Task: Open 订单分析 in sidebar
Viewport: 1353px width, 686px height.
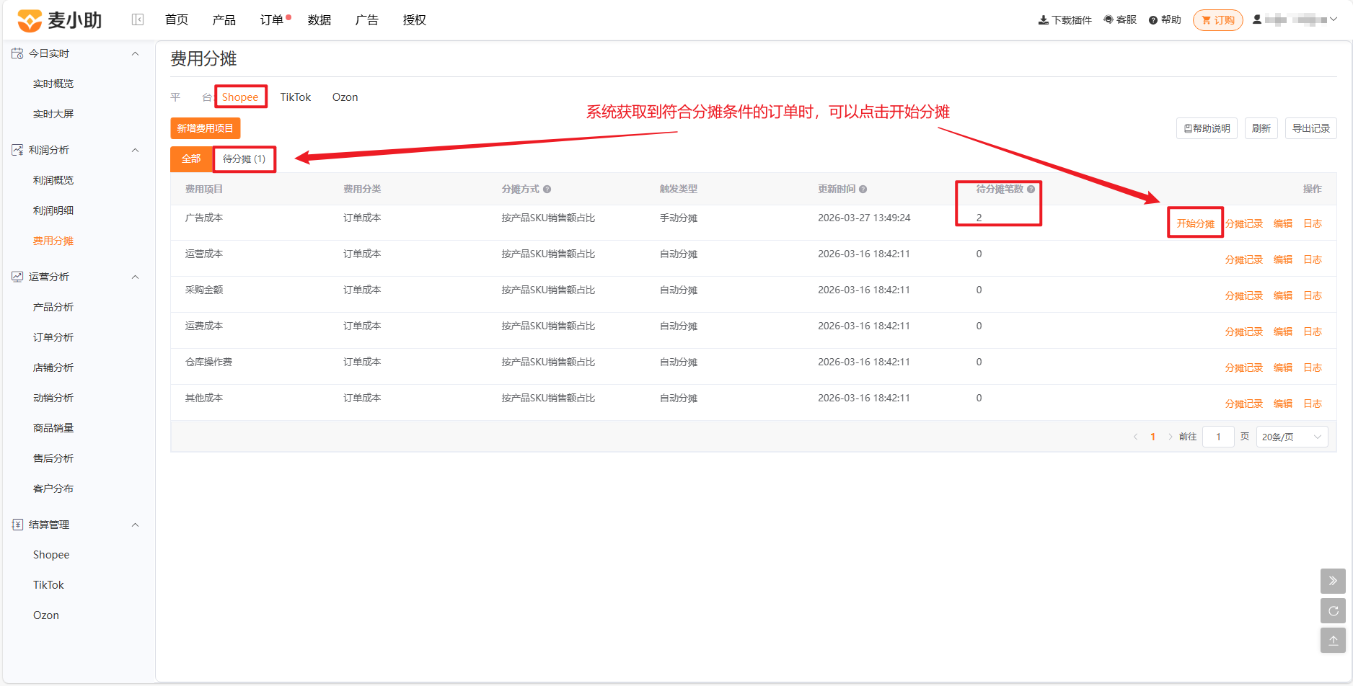Action: pyautogui.click(x=53, y=337)
